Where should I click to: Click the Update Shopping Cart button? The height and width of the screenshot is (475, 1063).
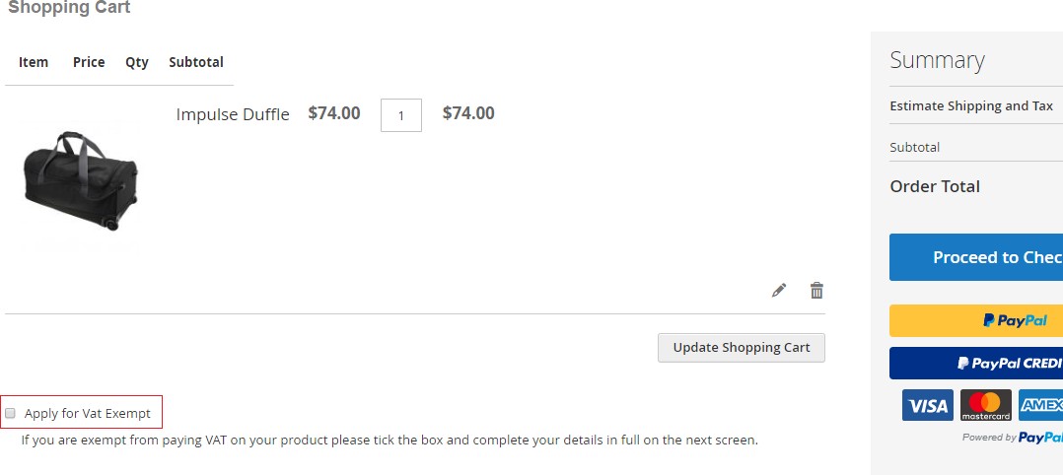[741, 348]
